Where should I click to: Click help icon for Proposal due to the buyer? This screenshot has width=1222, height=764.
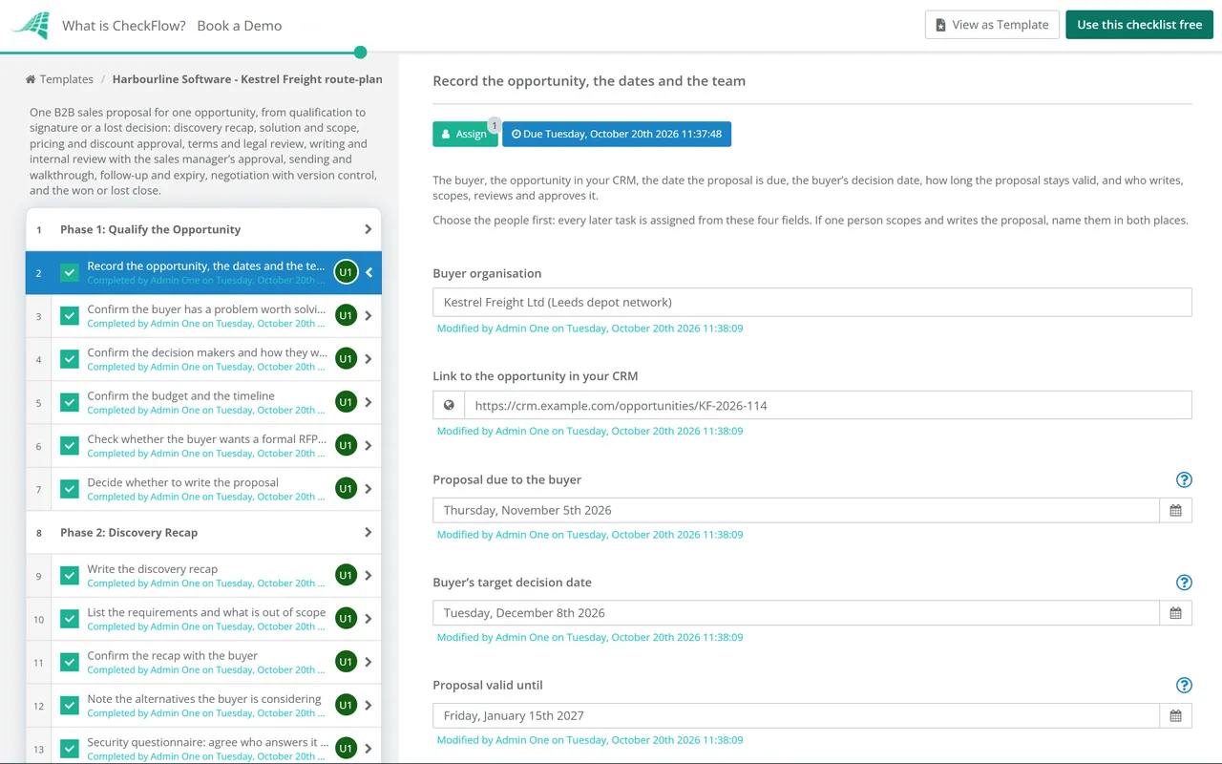[1184, 479]
